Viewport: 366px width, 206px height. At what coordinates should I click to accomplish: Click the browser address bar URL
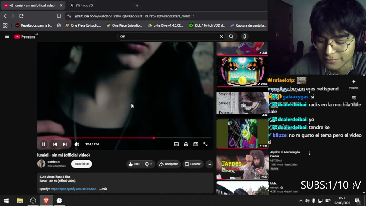point(135,16)
